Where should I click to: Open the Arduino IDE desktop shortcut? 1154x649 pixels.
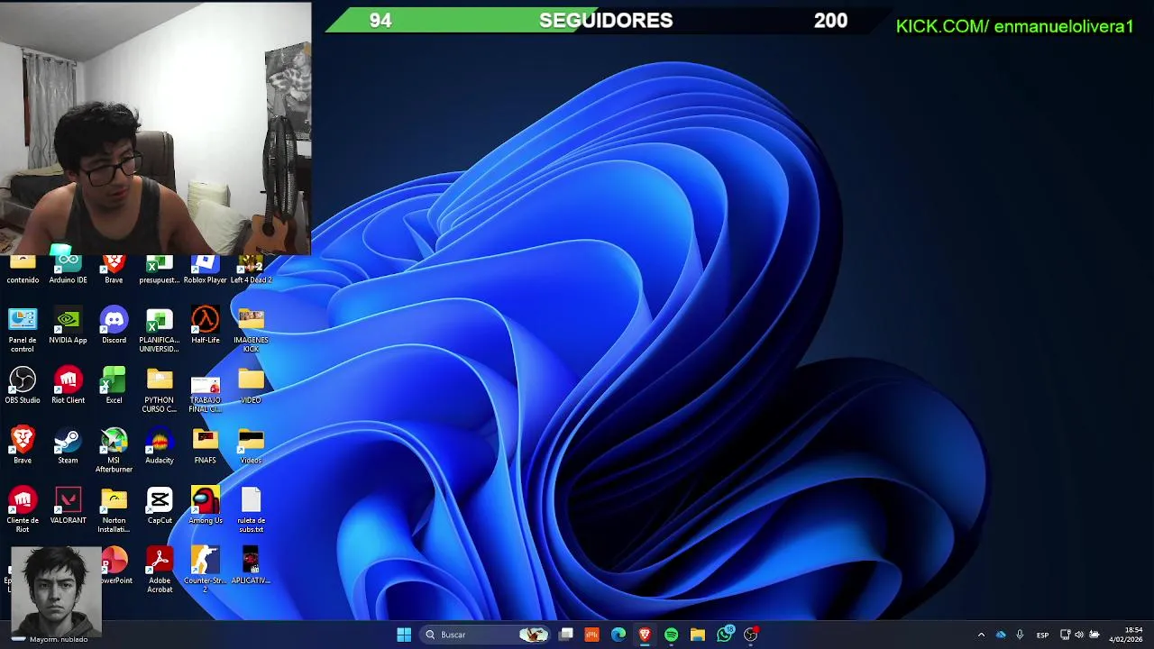pyautogui.click(x=68, y=270)
